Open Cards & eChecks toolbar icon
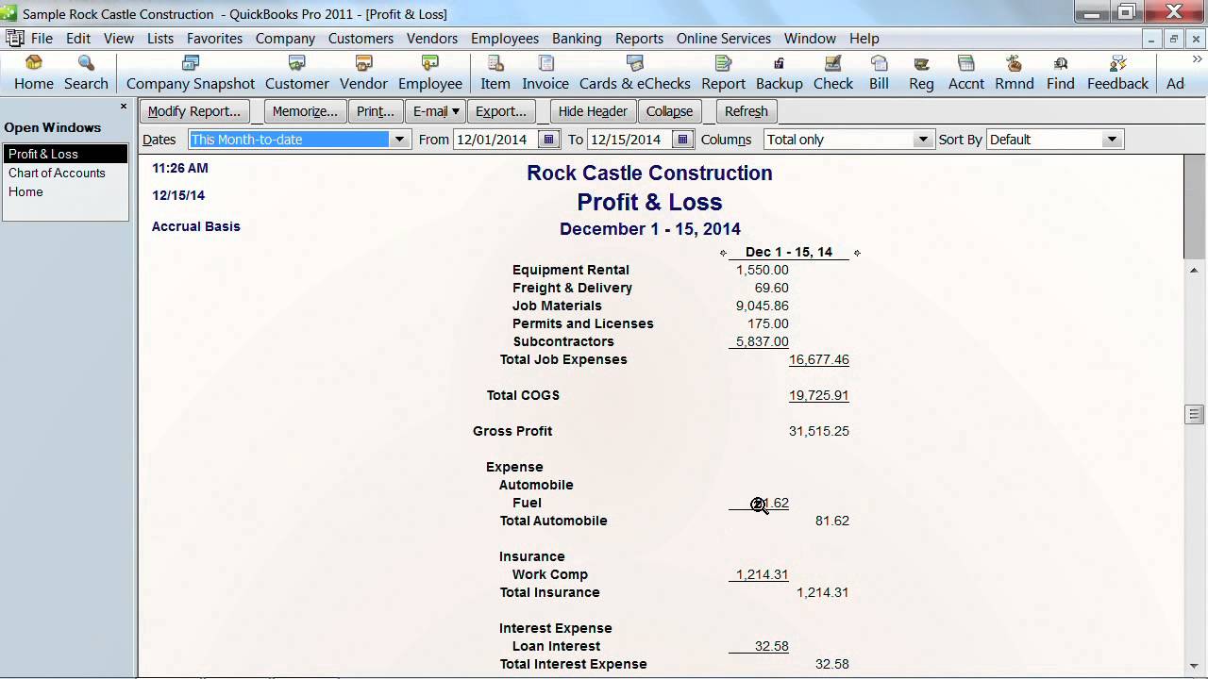The width and height of the screenshot is (1208, 679). coord(635,73)
